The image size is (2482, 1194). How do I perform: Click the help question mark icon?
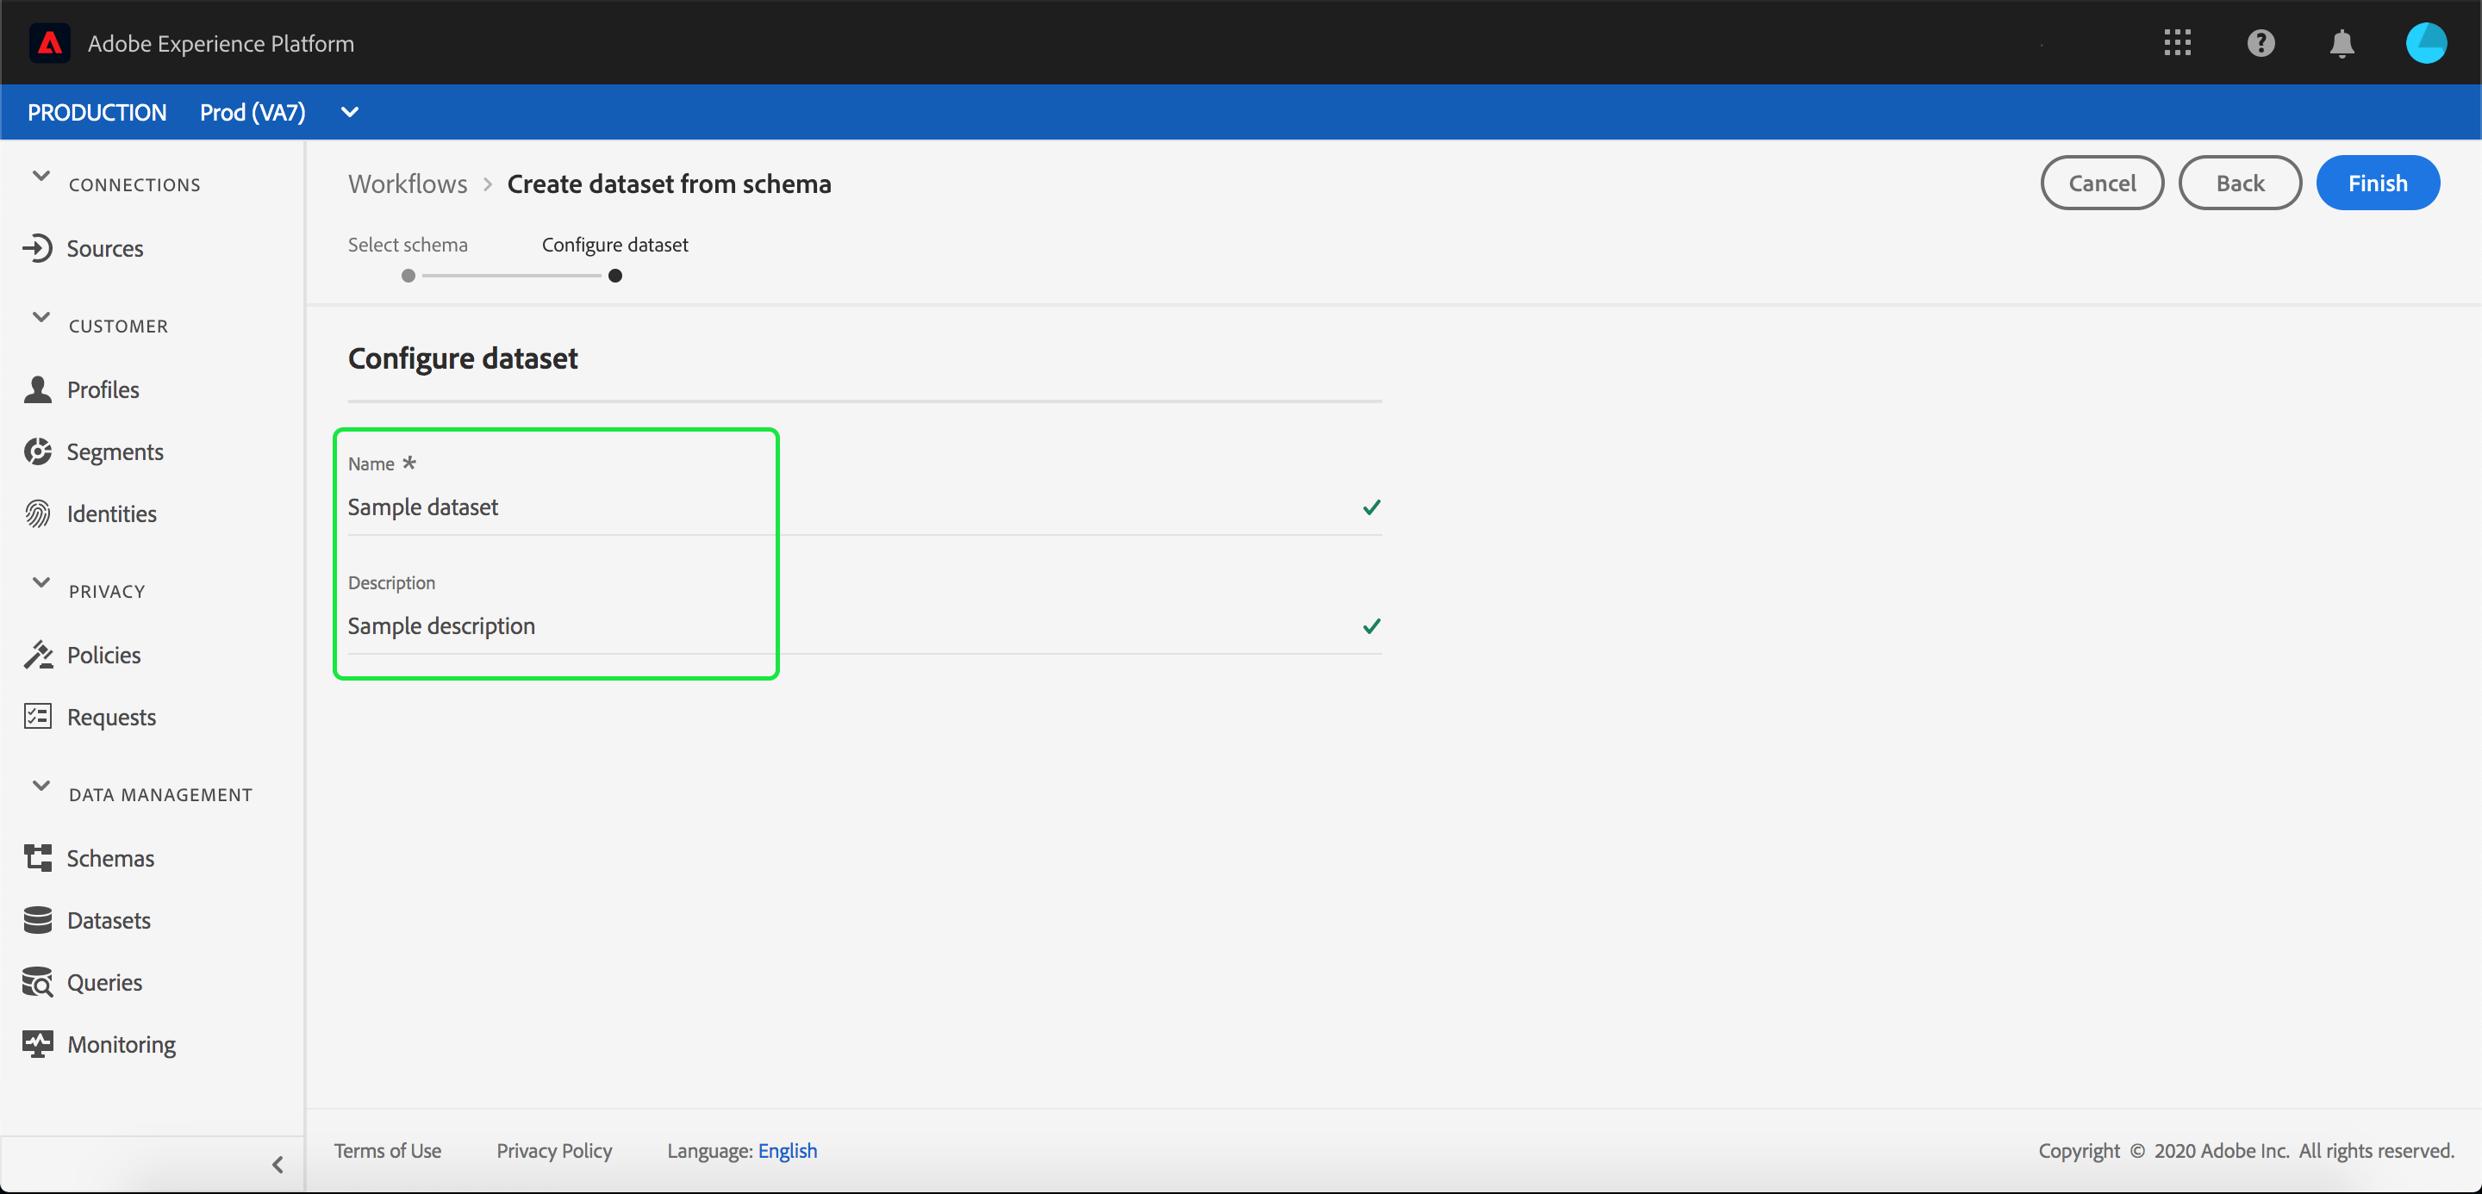pos(2261,43)
